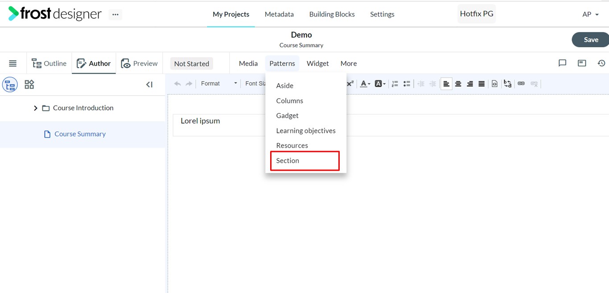Open the comments icon
Image resolution: width=609 pixels, height=293 pixels.
pos(562,63)
